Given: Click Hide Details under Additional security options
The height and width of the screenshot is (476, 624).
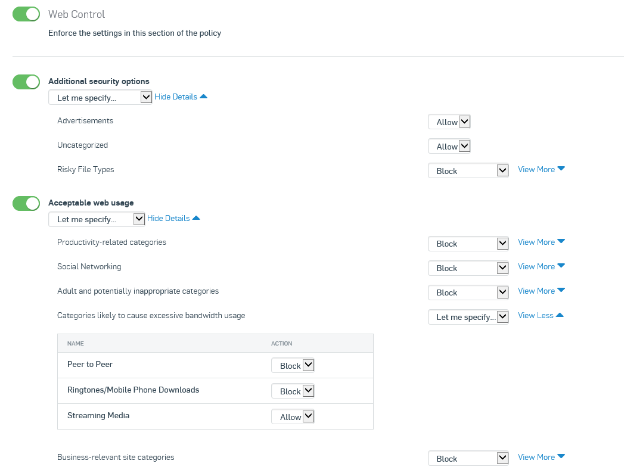Looking at the screenshot, I should (x=181, y=97).
